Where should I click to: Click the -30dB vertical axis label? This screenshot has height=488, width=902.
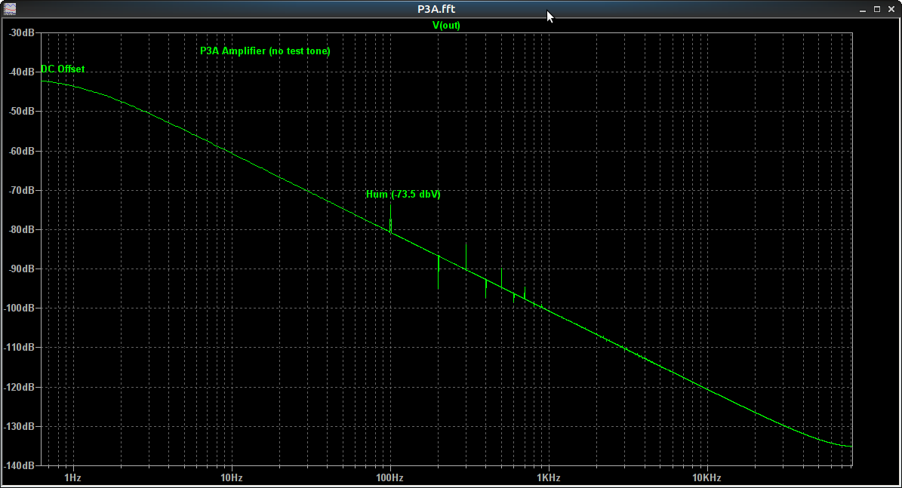[x=21, y=32]
